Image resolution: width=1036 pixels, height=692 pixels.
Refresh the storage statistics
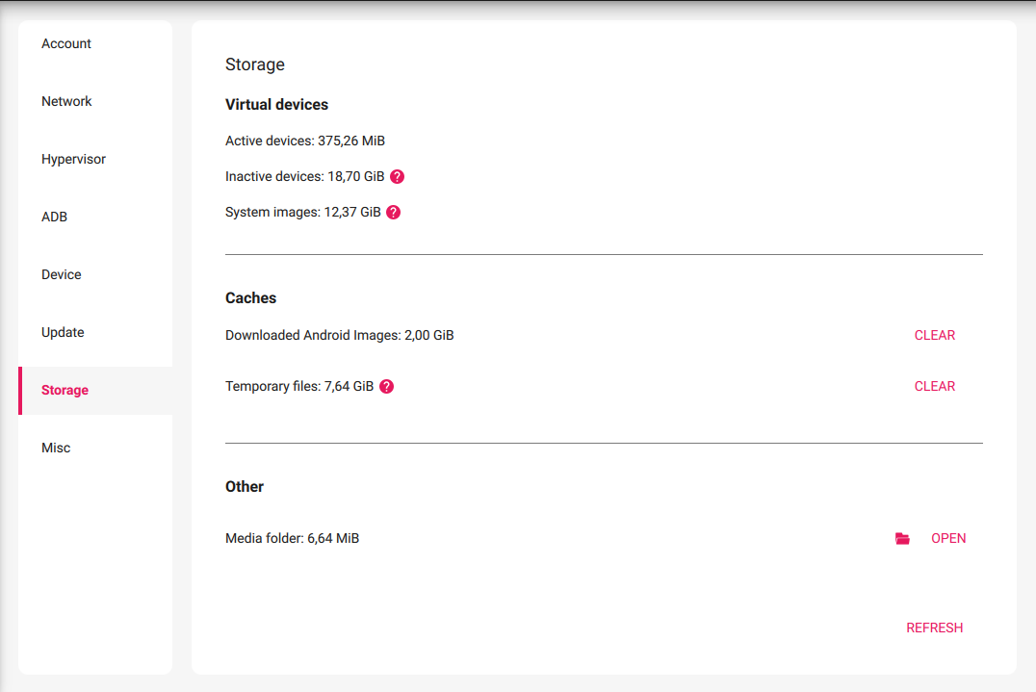(934, 628)
